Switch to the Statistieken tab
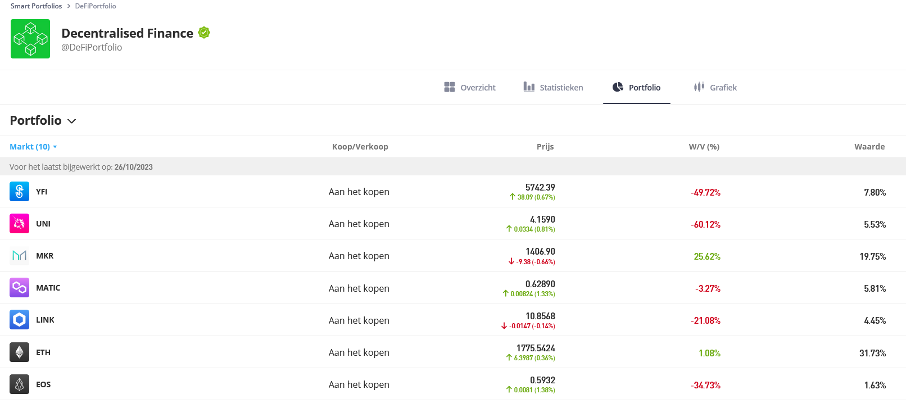Image resolution: width=906 pixels, height=403 pixels. [x=553, y=87]
